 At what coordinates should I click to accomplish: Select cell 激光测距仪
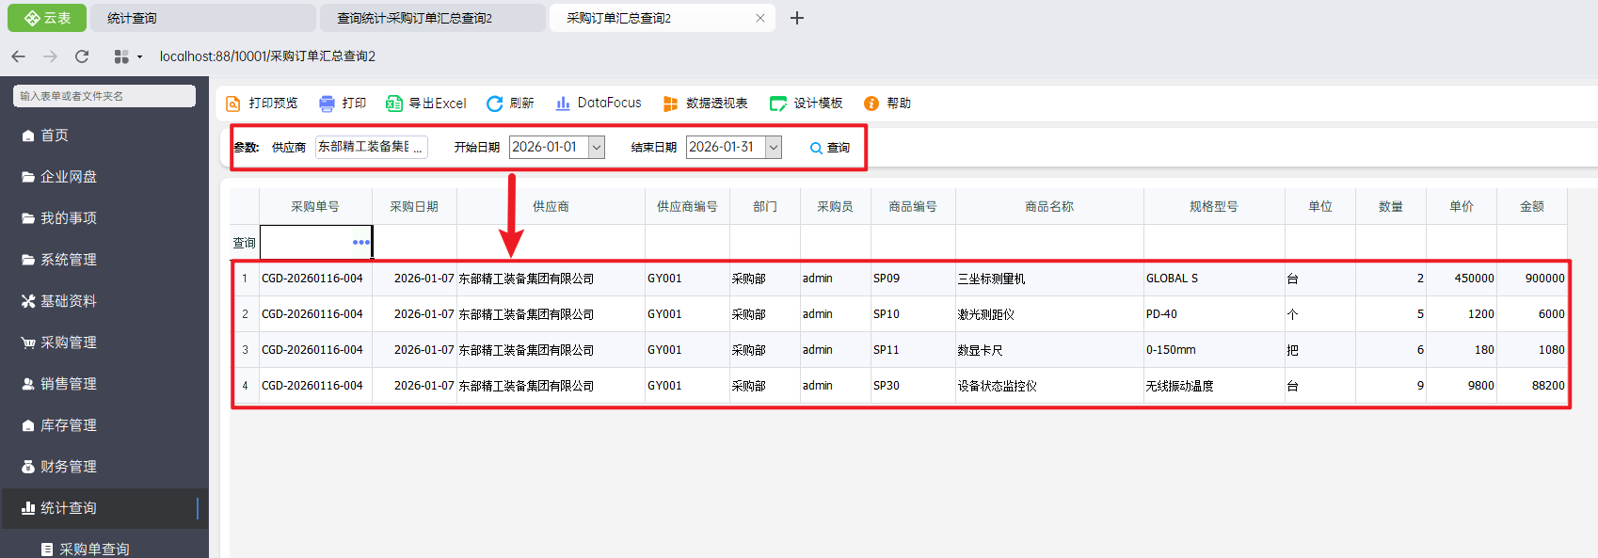tap(1049, 314)
